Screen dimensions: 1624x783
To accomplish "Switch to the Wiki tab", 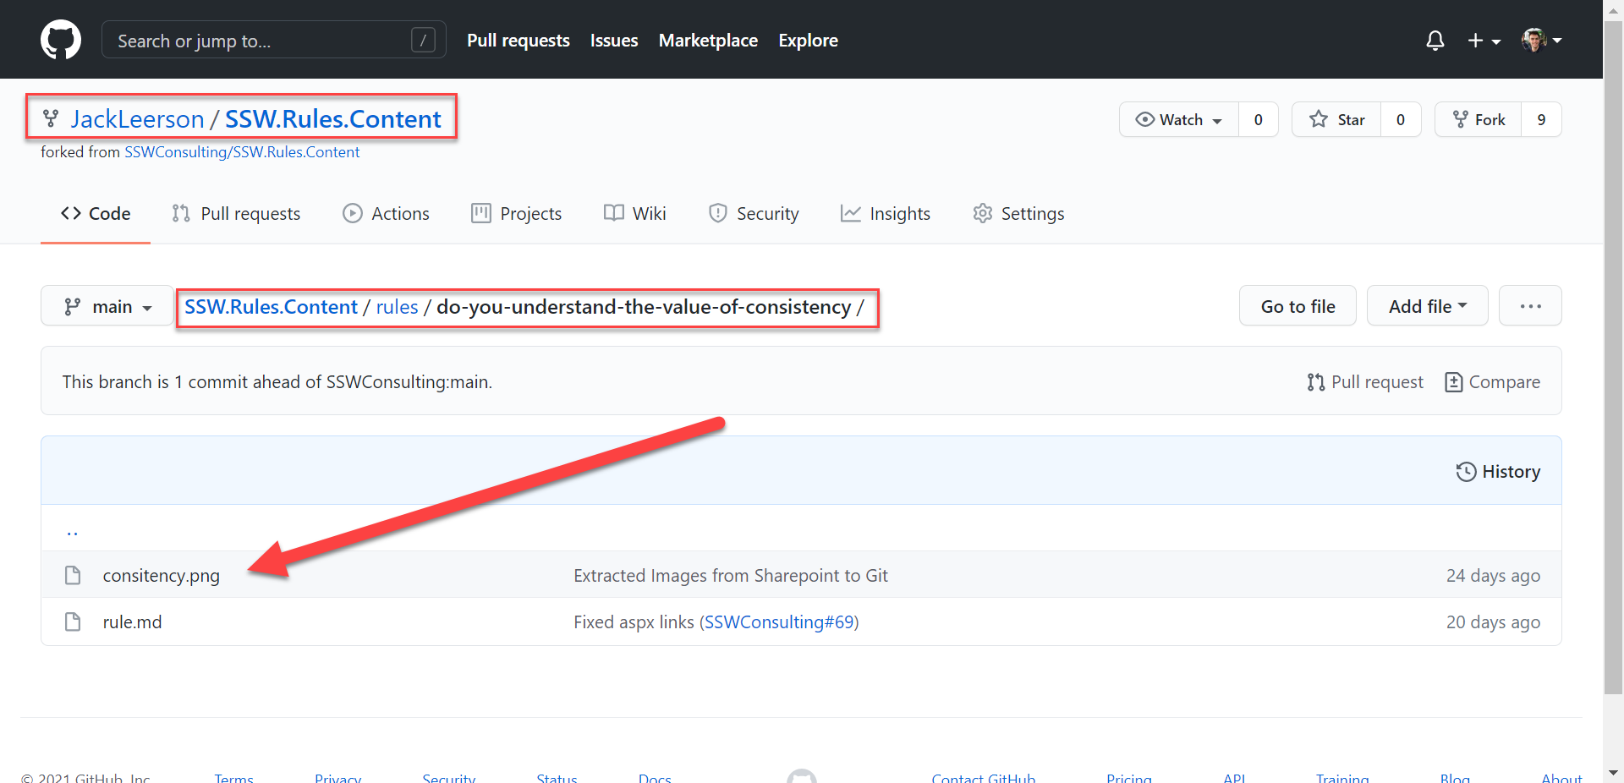I will click(x=634, y=214).
